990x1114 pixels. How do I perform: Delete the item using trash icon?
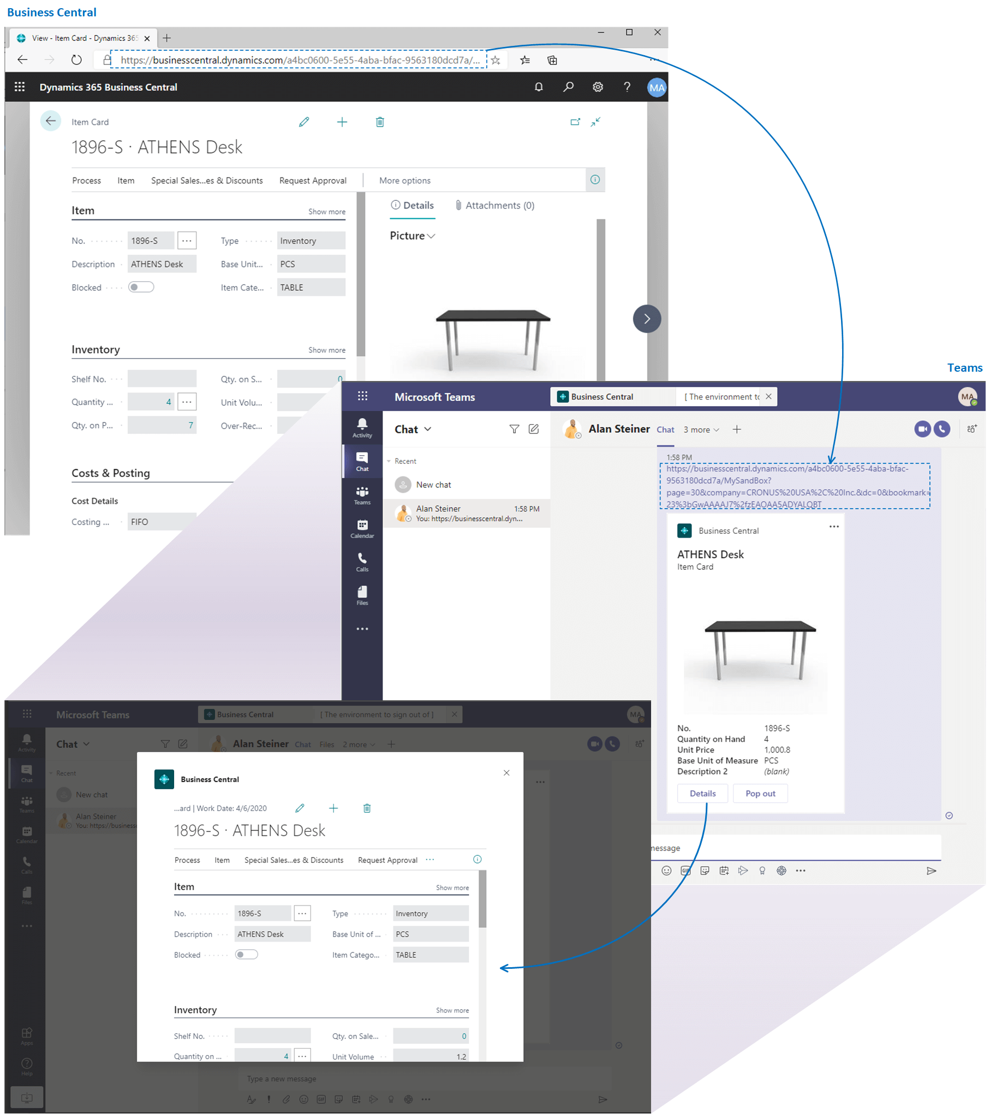pyautogui.click(x=380, y=122)
